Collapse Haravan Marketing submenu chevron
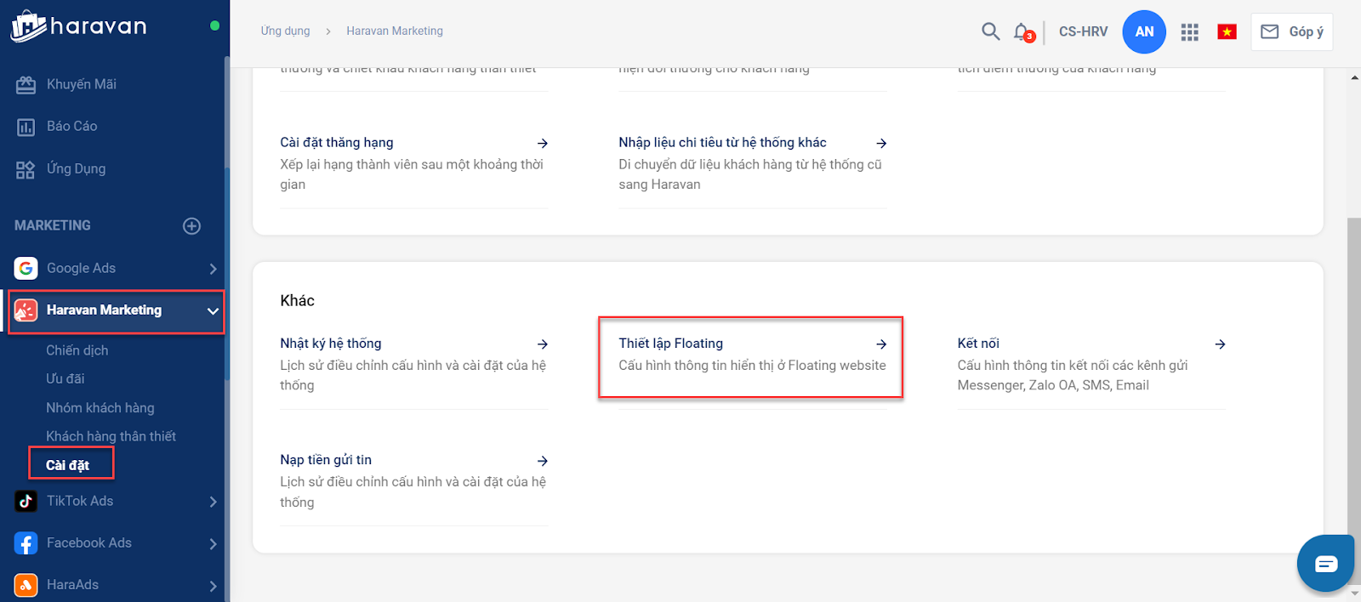1361x602 pixels. (x=213, y=311)
